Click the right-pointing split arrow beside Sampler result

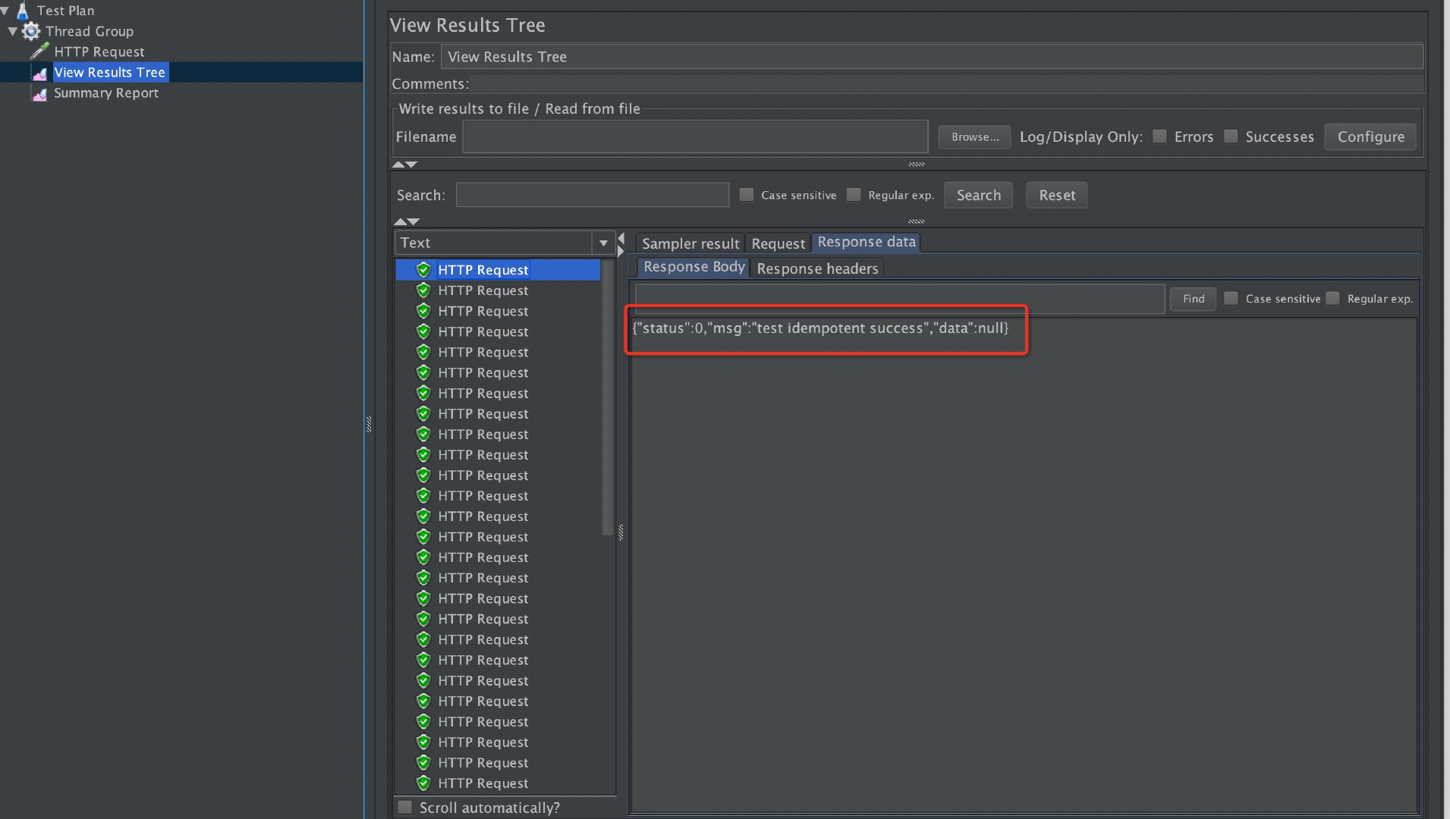[621, 251]
